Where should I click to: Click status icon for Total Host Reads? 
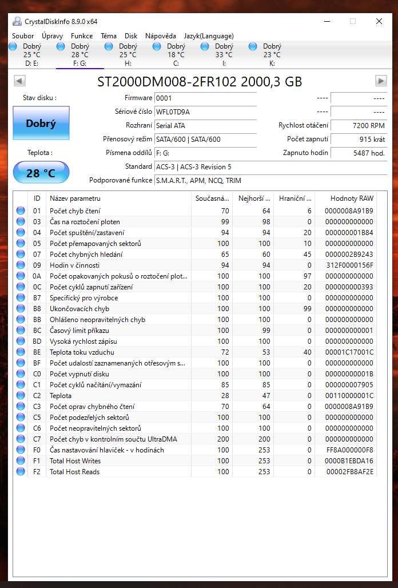coord(21,472)
